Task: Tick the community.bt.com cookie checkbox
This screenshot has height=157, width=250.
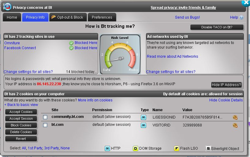Action: (x=45, y=117)
